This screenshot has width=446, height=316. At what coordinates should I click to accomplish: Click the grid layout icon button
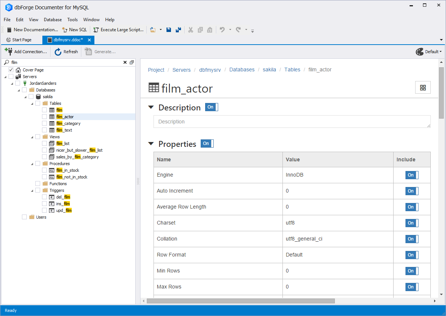click(423, 87)
